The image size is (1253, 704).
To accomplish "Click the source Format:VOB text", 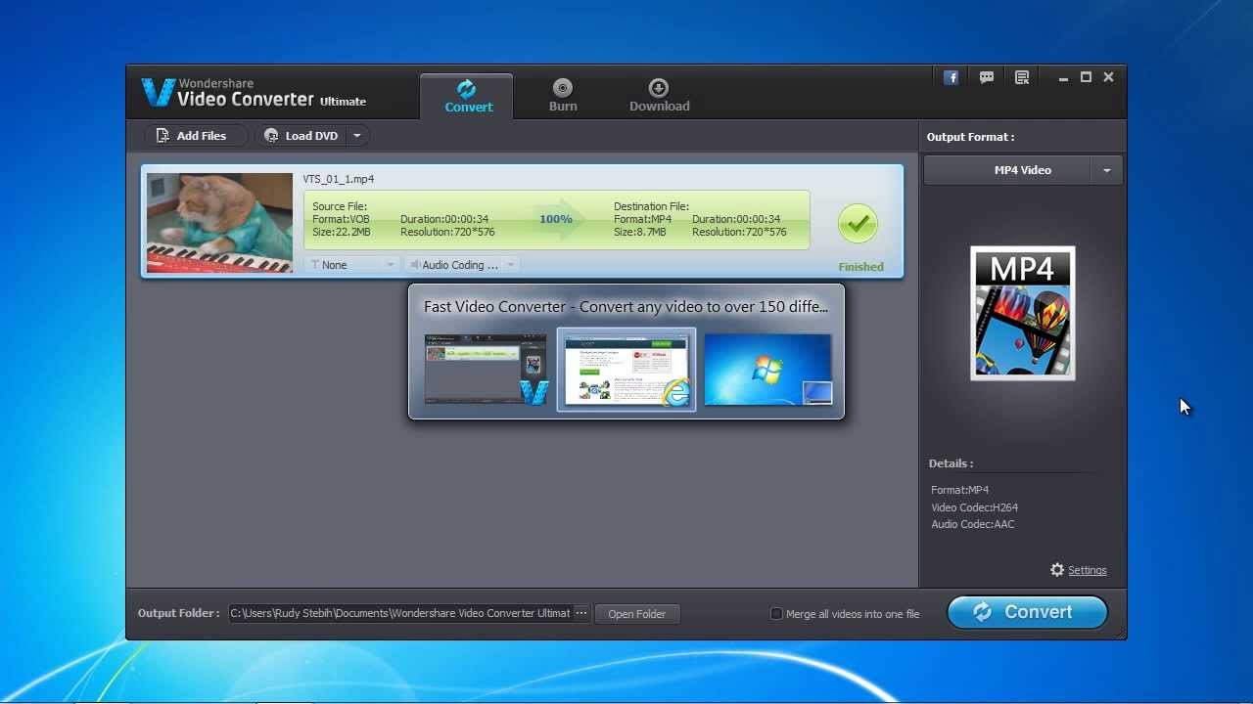I will [342, 219].
